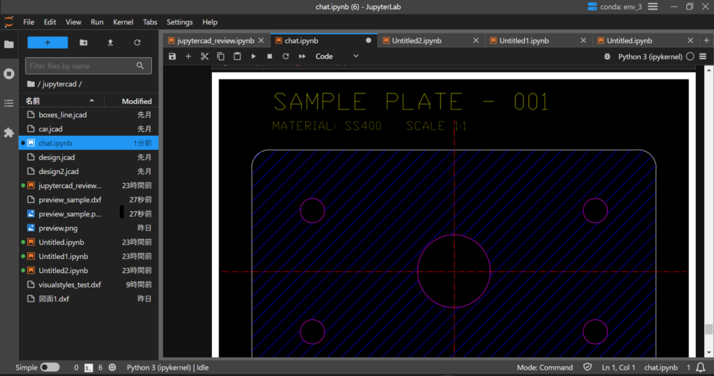Viewport: 714px width, 376px height.
Task: Sort files by Modified column
Action: (132, 101)
